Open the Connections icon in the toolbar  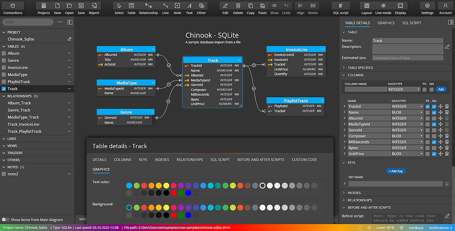pyautogui.click(x=13, y=8)
